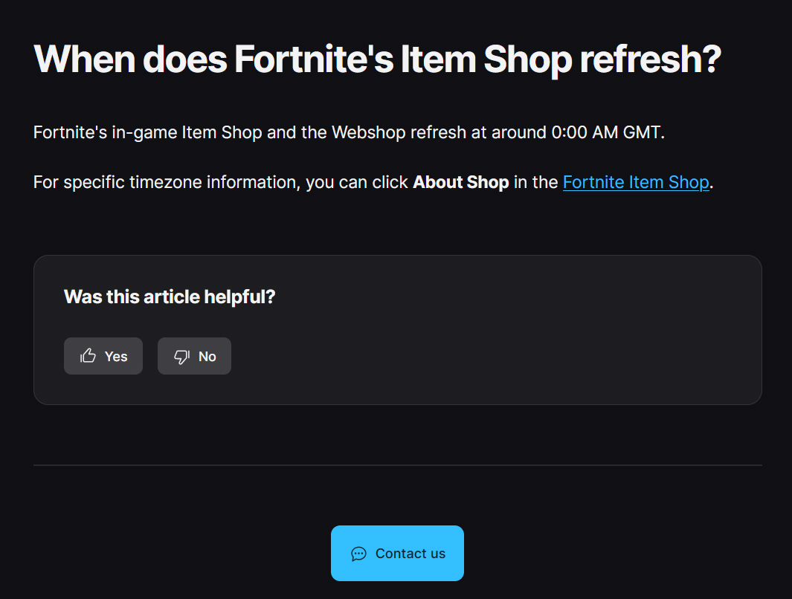Screen dimensions: 792x599
Task: Click the horizontal divider above Contact us
Action: coord(398,465)
